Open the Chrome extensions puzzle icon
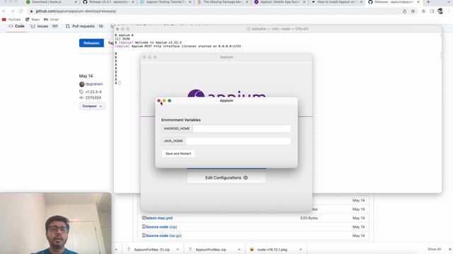 coord(423,11)
